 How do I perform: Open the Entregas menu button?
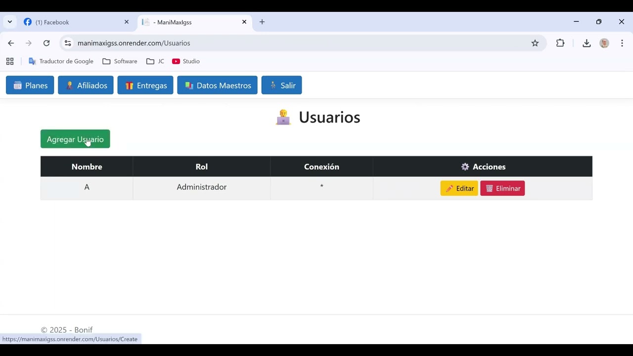pyautogui.click(x=145, y=85)
